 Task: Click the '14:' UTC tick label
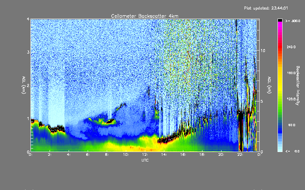click(164, 155)
